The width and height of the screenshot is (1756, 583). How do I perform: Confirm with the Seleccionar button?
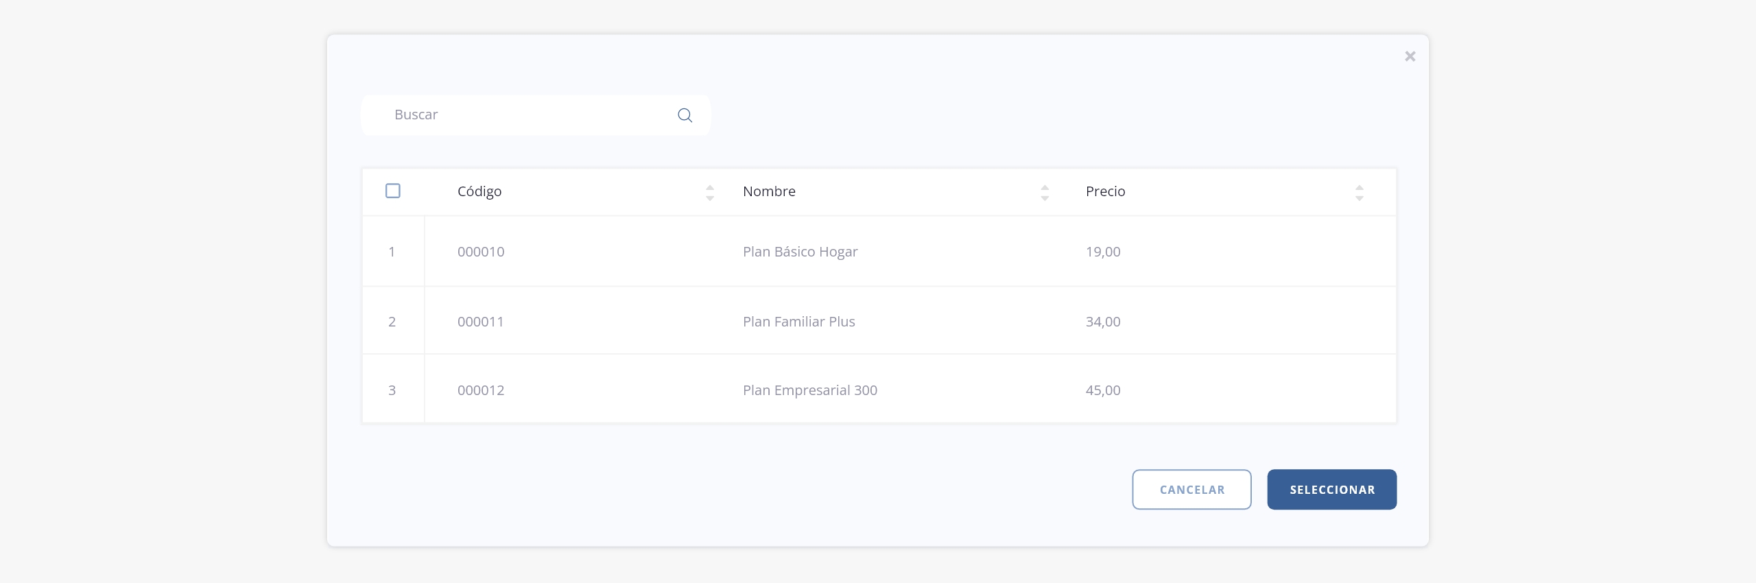(x=1331, y=490)
